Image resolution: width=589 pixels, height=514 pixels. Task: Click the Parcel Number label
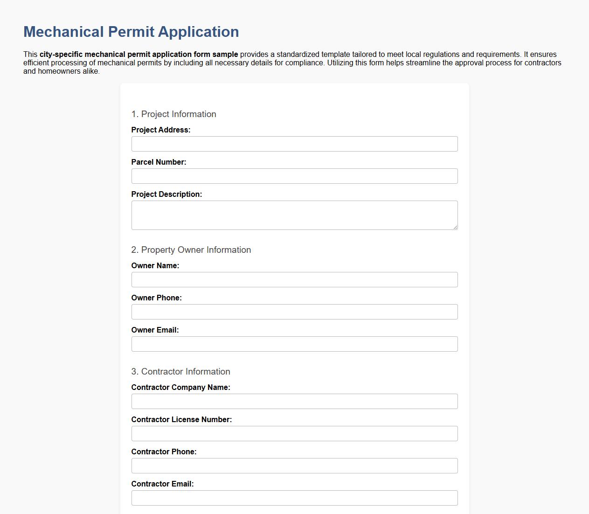tap(159, 162)
